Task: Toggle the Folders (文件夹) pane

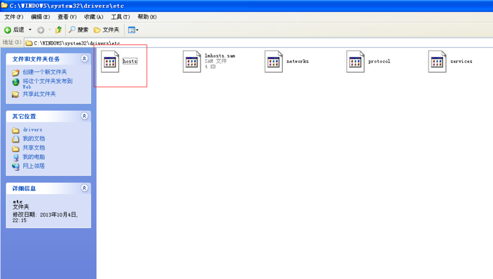Action: pos(107,30)
